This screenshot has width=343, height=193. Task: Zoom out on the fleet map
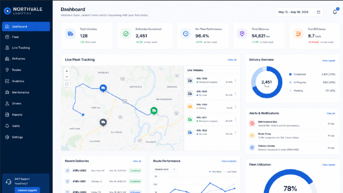[67, 77]
